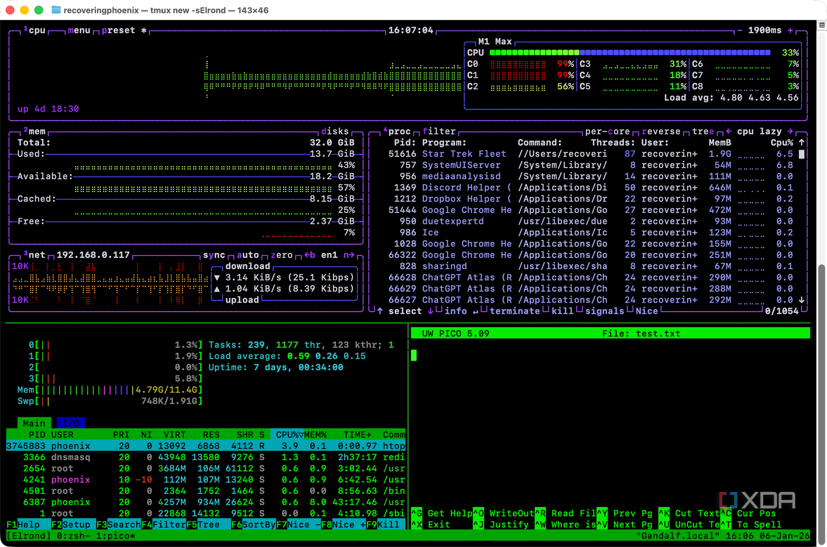Click the select down arrow in proc footer
This screenshot has width=827, height=547.
click(430, 311)
